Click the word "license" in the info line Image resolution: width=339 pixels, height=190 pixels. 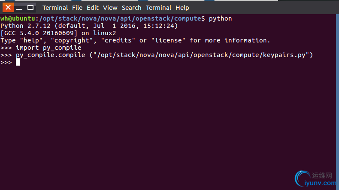[x=168, y=40]
